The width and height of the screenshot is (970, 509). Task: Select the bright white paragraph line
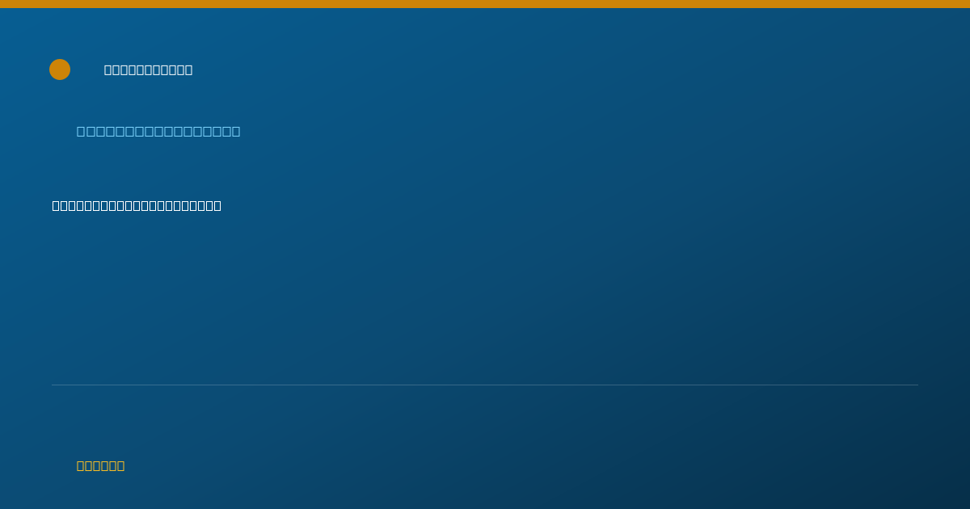click(137, 205)
